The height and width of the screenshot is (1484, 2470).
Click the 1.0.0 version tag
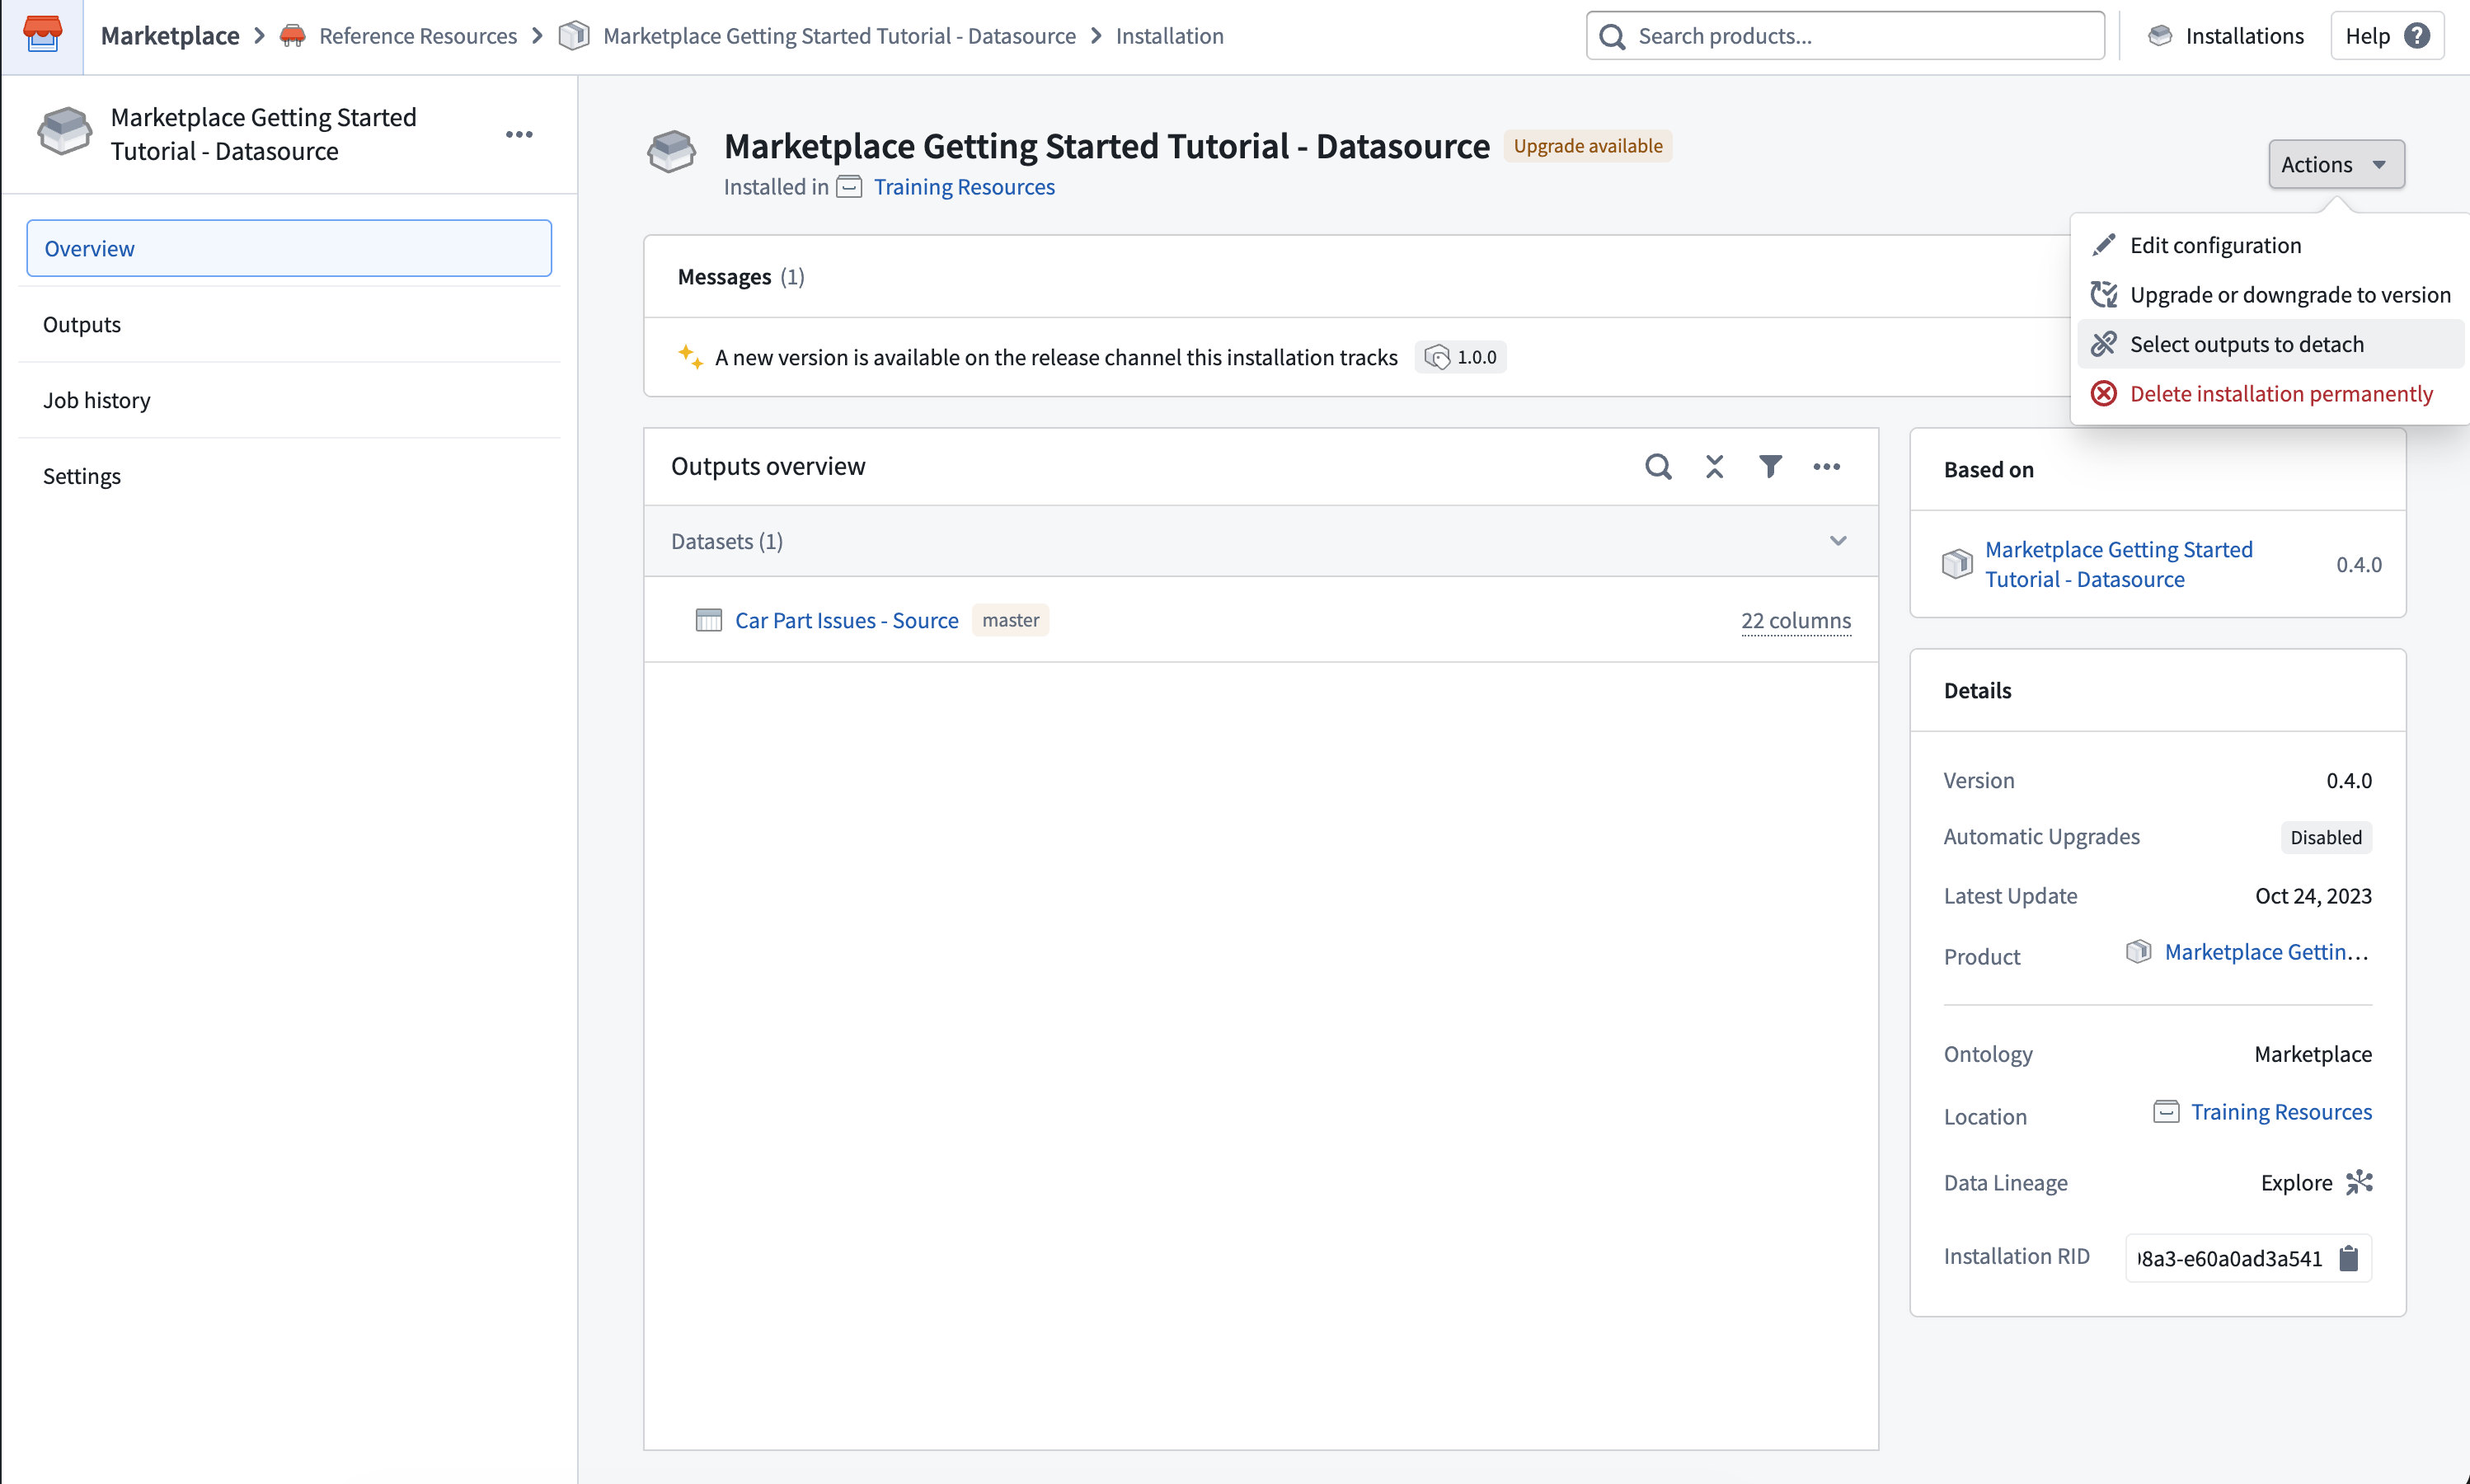(x=1461, y=357)
